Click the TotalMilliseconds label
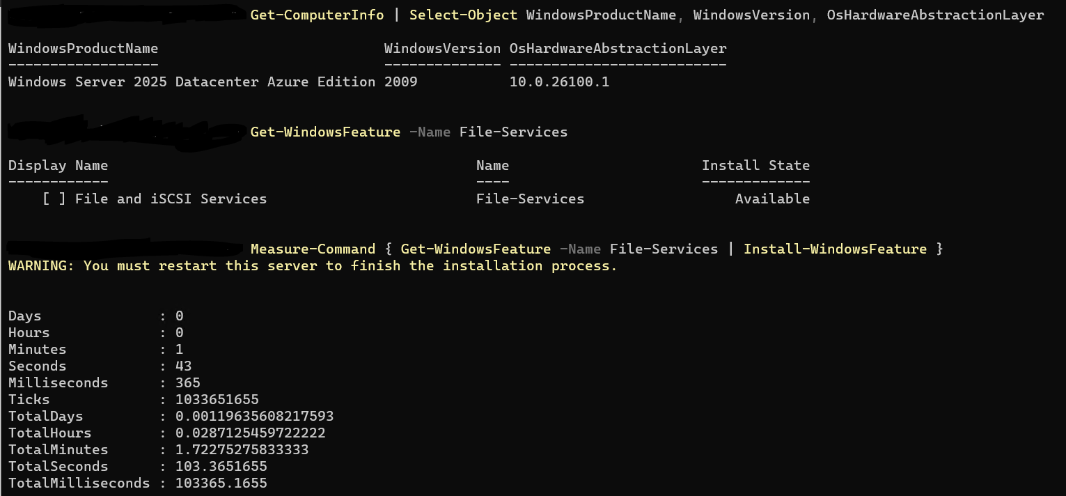1066x496 pixels. point(79,483)
